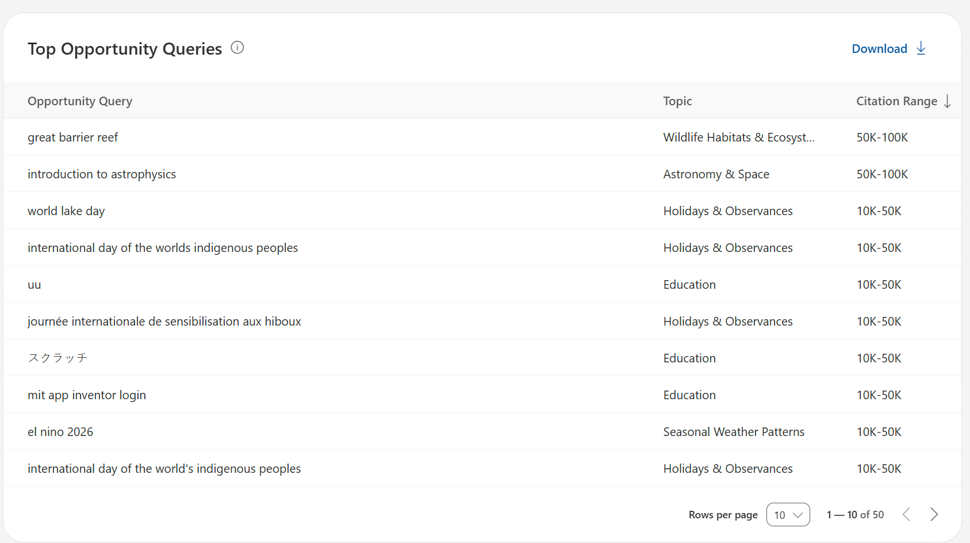Image resolution: width=970 pixels, height=543 pixels.
Task: Sort by the Citation Range arrow icon
Action: click(948, 101)
